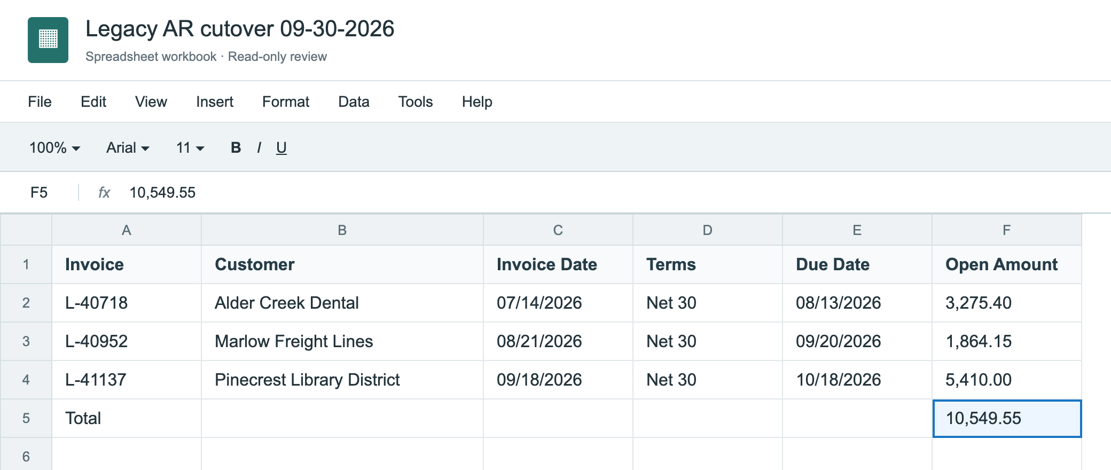Select the Alder Creek Dental cell
Image resolution: width=1111 pixels, height=470 pixels.
(x=342, y=303)
